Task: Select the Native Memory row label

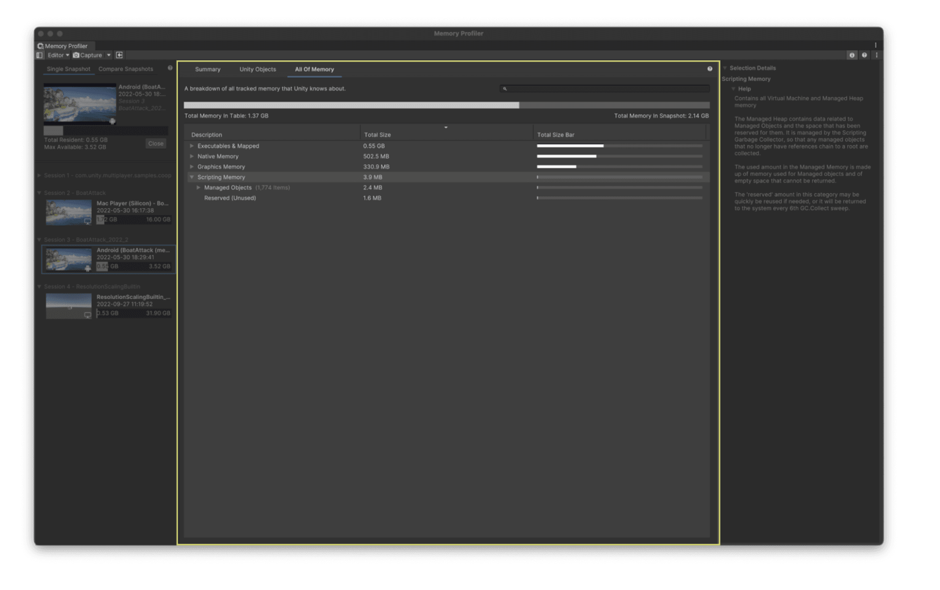Action: click(x=218, y=156)
